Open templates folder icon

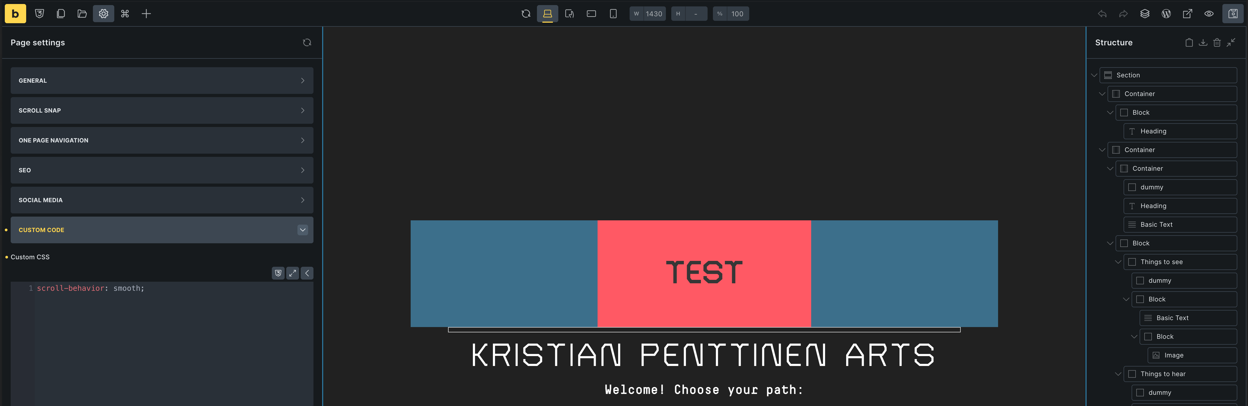click(x=82, y=14)
